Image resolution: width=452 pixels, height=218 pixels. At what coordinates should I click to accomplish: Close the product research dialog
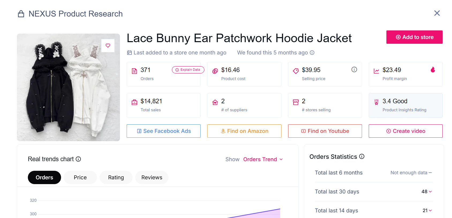pyautogui.click(x=437, y=13)
